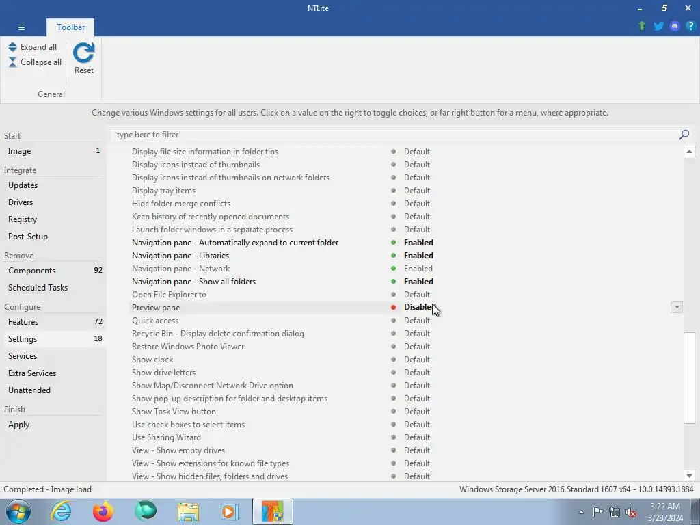Toggle Navigation pane - Libraries Enabled value

pos(418,256)
